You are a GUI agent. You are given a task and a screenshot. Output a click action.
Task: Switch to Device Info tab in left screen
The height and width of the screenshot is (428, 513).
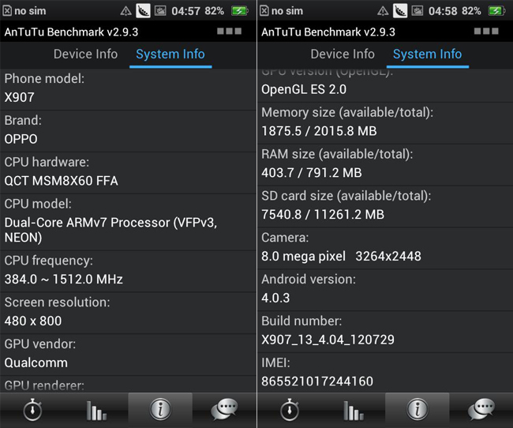pyautogui.click(x=86, y=54)
